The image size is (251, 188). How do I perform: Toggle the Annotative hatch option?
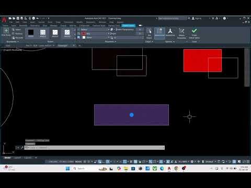click(x=170, y=33)
